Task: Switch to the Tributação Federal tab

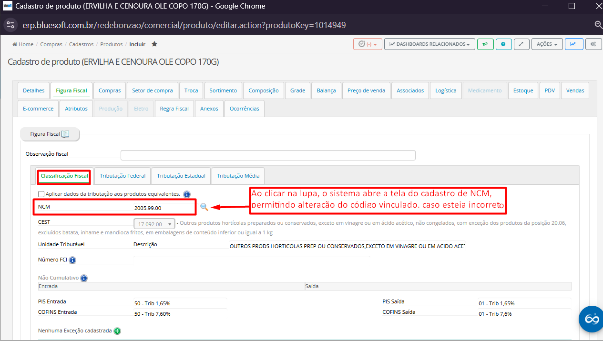Action: click(123, 176)
